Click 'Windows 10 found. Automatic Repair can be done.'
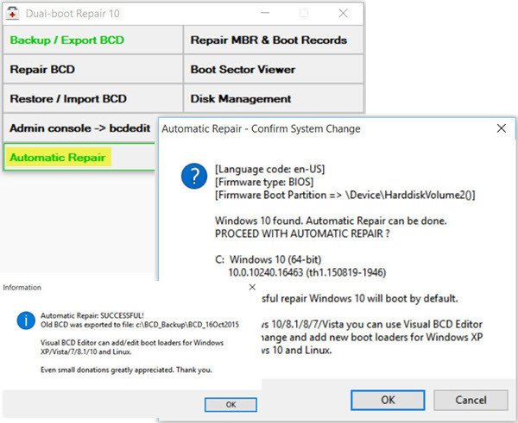Image resolution: width=518 pixels, height=423 pixels. pyautogui.click(x=331, y=221)
